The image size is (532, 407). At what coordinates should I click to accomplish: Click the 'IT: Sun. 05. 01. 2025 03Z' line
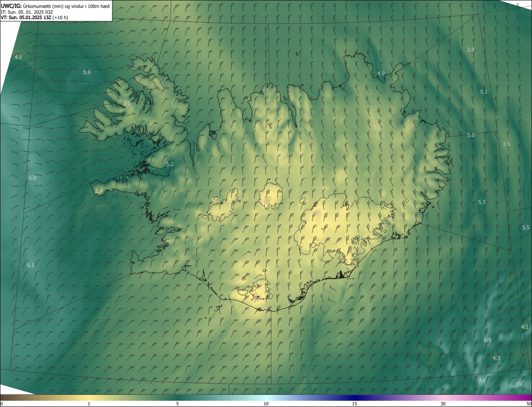27,12
